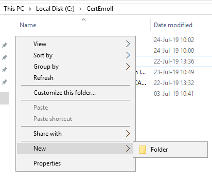Navigate to This PC in the breadcrumb
Screen dimensions: 212x187
click(x=14, y=9)
